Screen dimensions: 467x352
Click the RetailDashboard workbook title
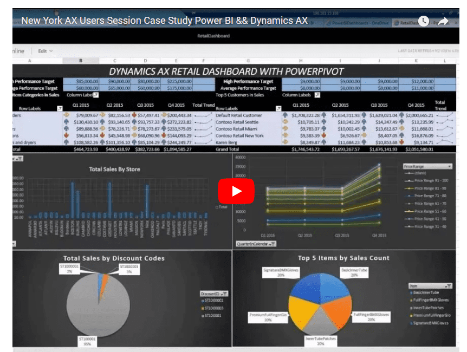click(213, 36)
